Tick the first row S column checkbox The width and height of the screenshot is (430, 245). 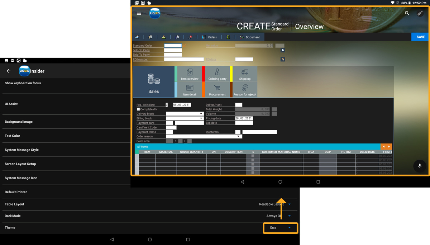(x=253, y=156)
